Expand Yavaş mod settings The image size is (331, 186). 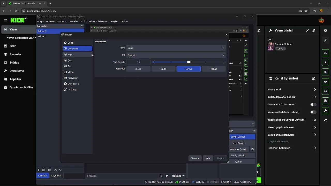coord(315,89)
